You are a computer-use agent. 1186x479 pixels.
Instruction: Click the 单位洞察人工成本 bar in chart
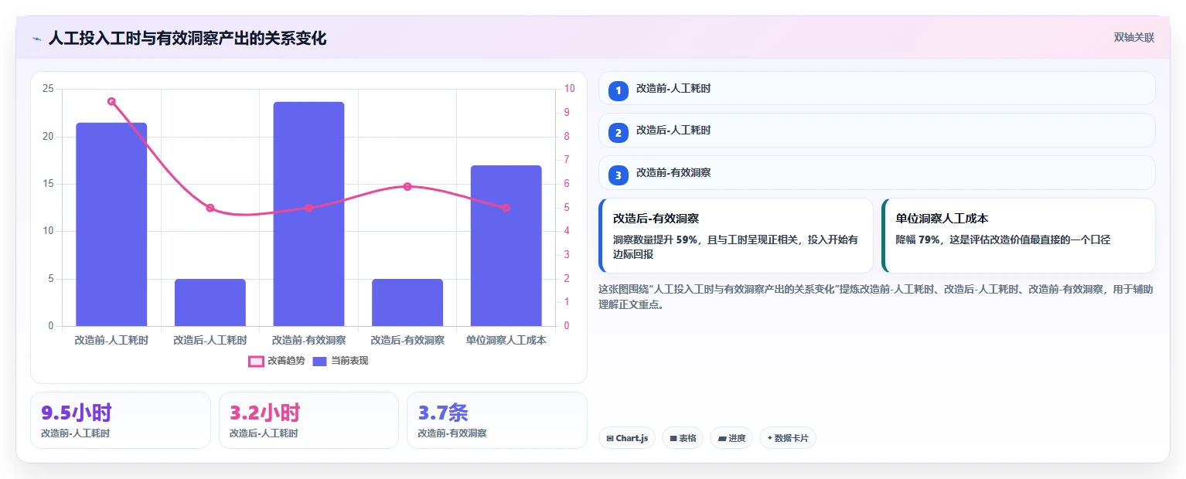(x=506, y=246)
